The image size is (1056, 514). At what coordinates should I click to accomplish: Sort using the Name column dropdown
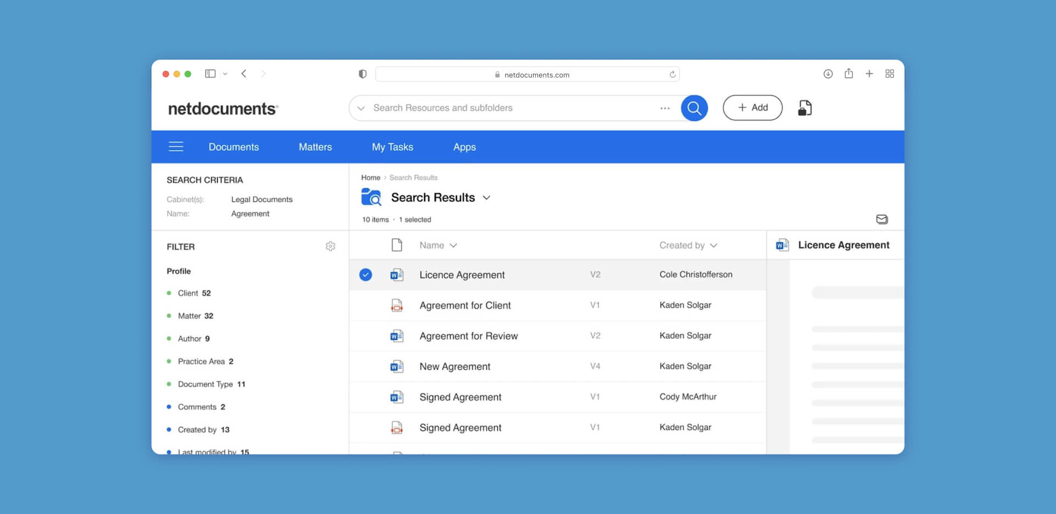point(453,245)
